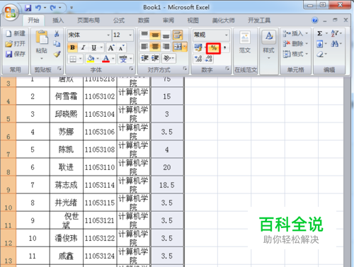Open the cell borders dropdown
The height and width of the screenshot is (267, 354).
coord(81,59)
